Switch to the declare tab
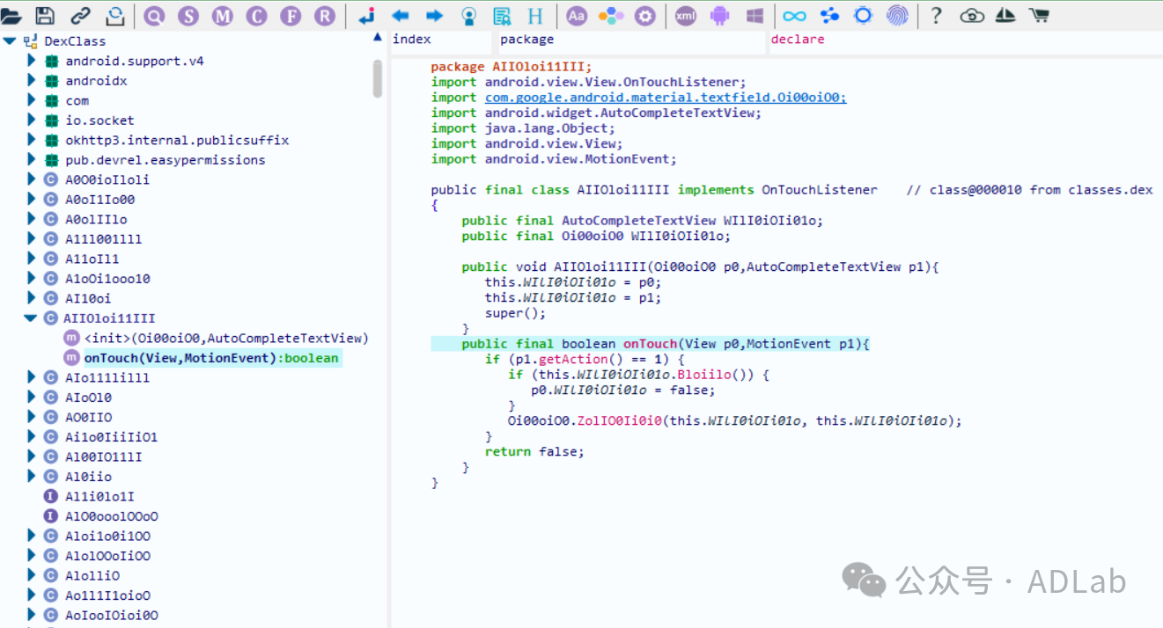 797,40
